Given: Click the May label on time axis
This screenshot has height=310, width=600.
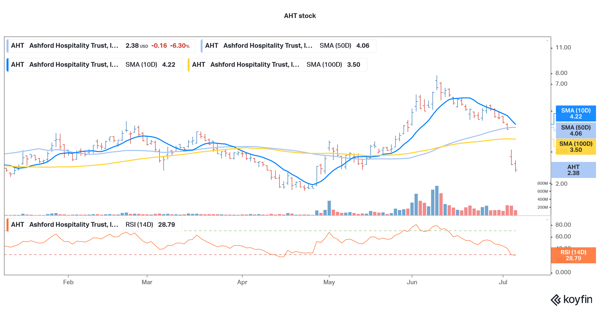Looking at the screenshot, I should (x=329, y=282).
